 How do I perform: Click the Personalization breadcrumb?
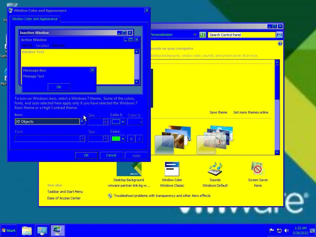coord(162,35)
